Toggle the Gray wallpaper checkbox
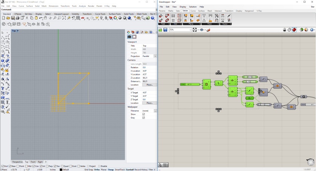 (144, 118)
